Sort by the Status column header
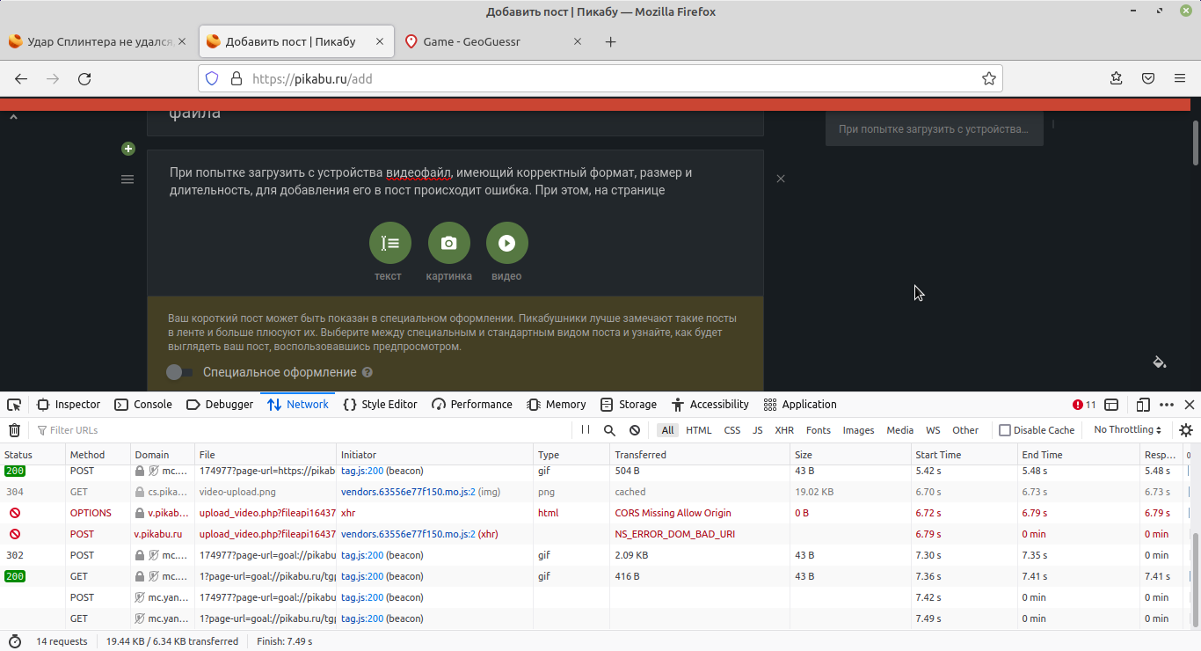The width and height of the screenshot is (1201, 651). point(33,455)
